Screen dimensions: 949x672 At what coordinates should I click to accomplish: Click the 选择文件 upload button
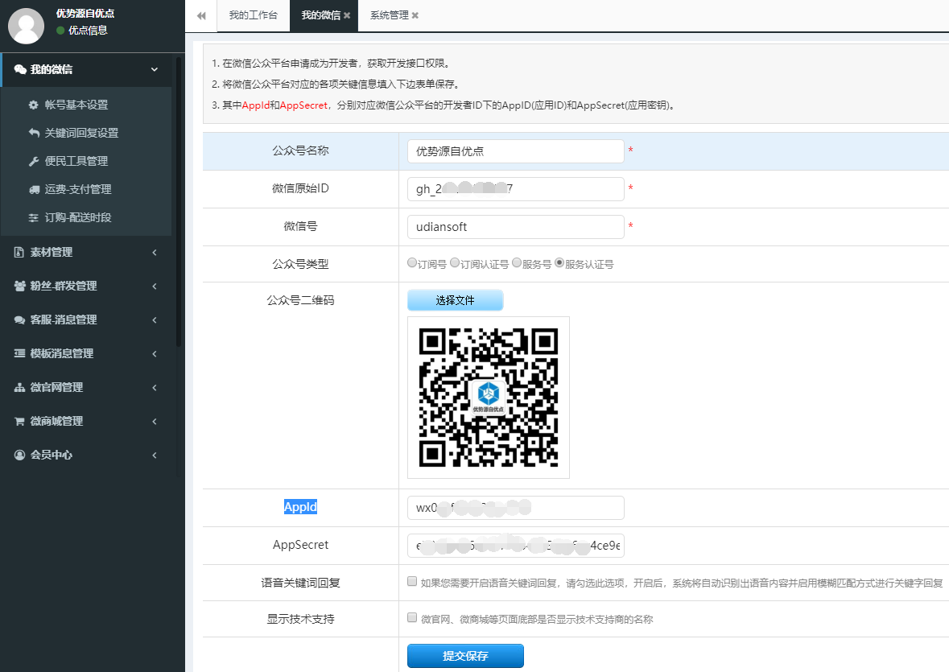pos(455,300)
